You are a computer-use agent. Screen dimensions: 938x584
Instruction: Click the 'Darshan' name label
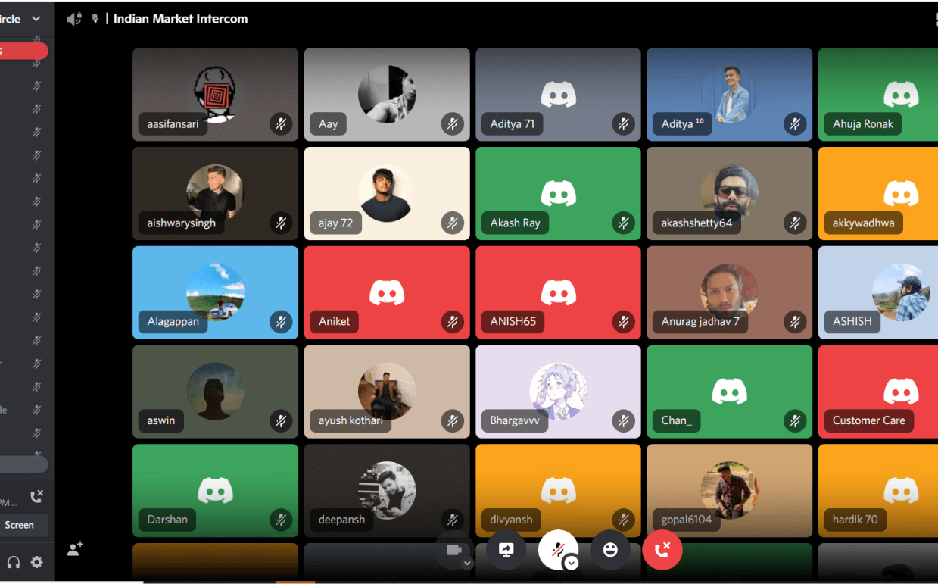click(167, 520)
